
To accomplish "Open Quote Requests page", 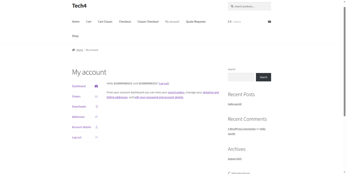I will coord(196,21).
